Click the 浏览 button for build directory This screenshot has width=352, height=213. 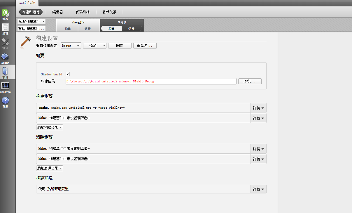click(x=250, y=81)
